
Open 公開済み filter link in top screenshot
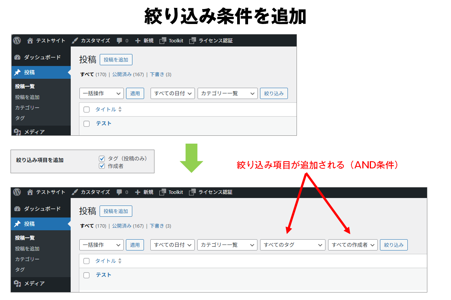pos(122,74)
